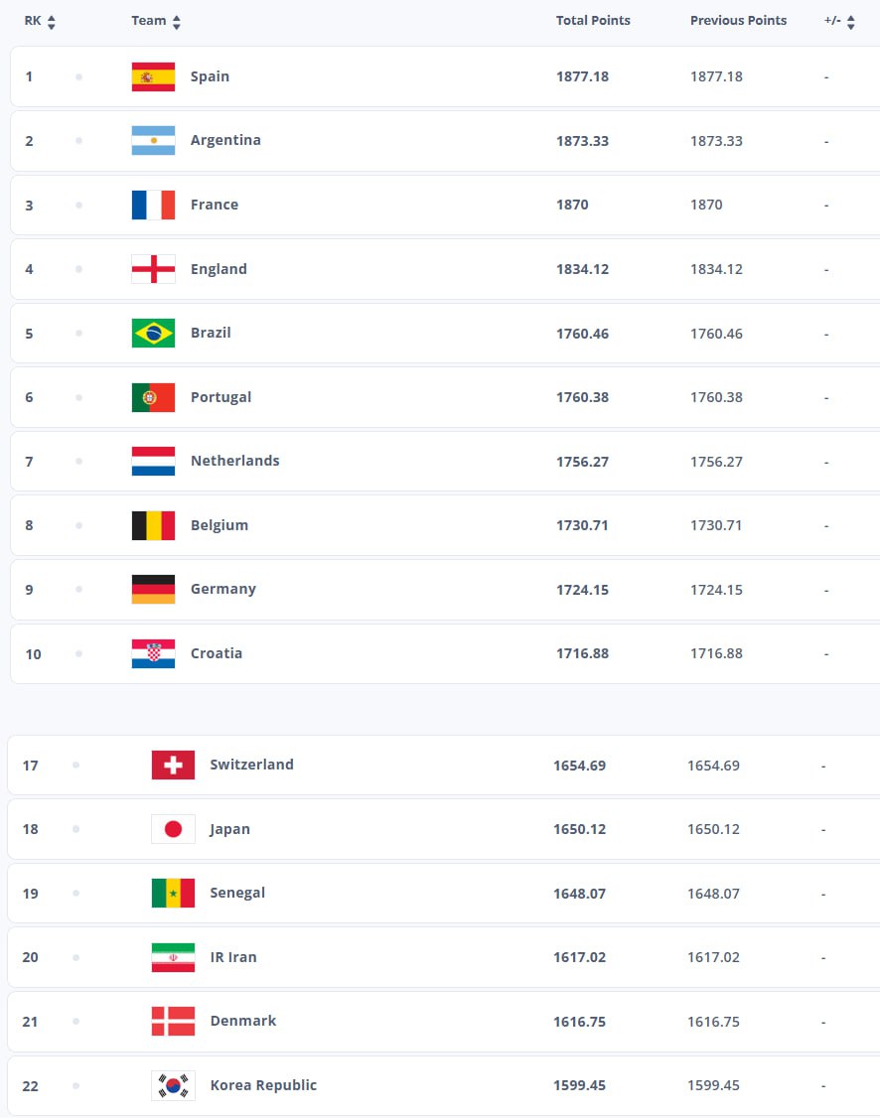Select Germany's total points 1724.15
The width and height of the screenshot is (880, 1120).
[x=582, y=590]
